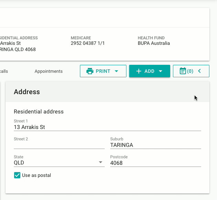Click the BUPA Australia health fund text
Viewport: 217px width, 200px height.
point(154,43)
